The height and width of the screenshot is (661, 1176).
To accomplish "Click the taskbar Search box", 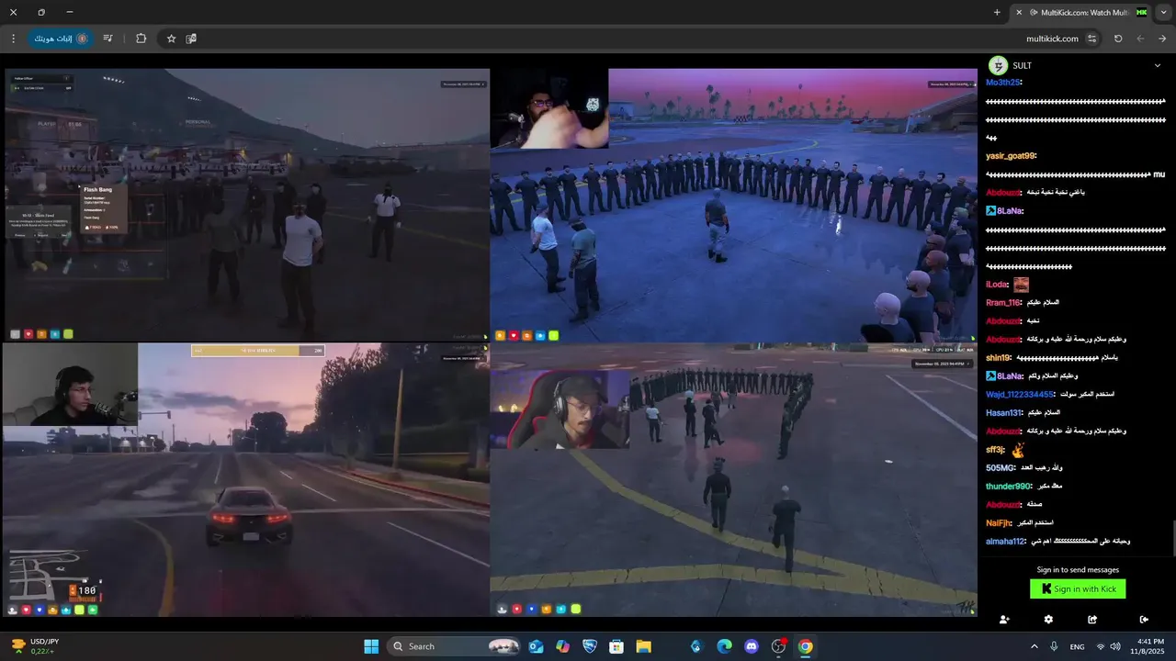I will point(455,646).
